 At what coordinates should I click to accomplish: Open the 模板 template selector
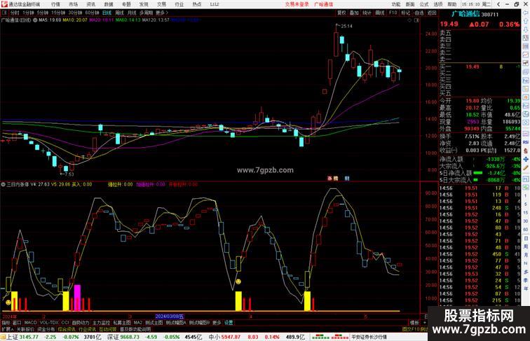(414, 323)
